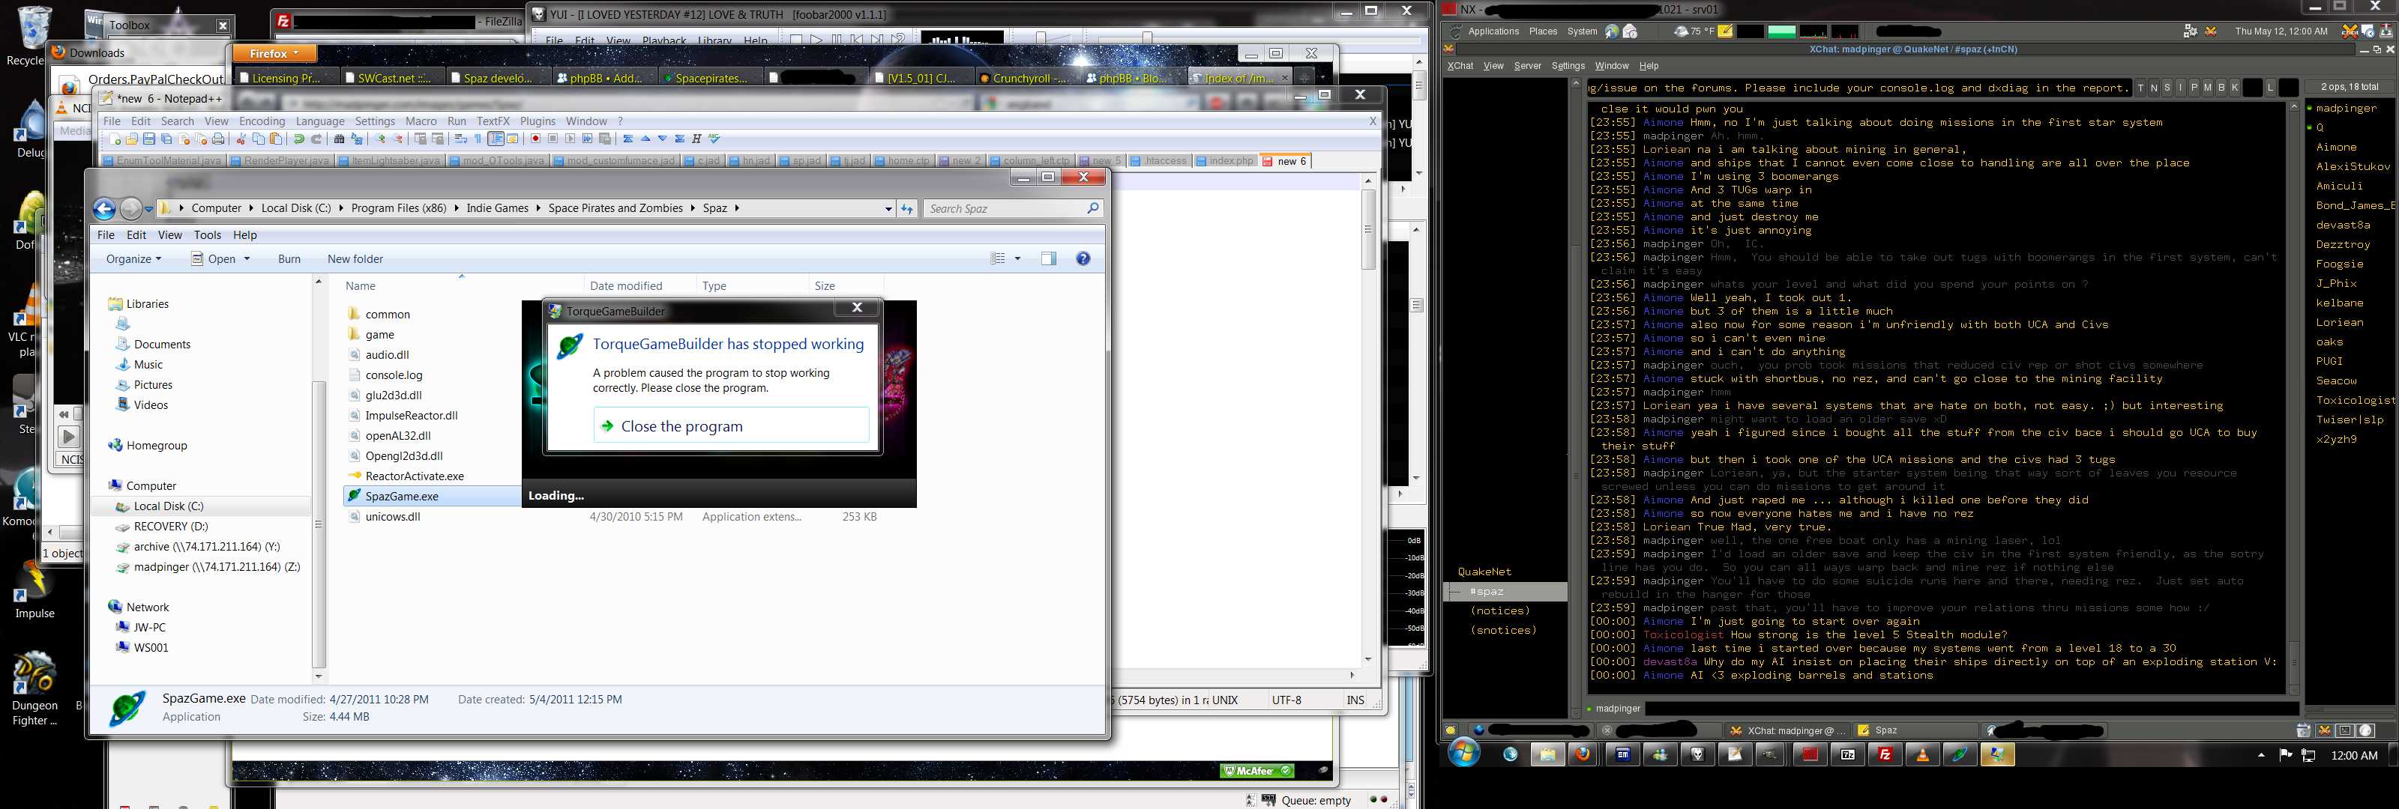Click the Notepad++ Find (binoculars) icon
Image resolution: width=2399 pixels, height=809 pixels.
339,139
